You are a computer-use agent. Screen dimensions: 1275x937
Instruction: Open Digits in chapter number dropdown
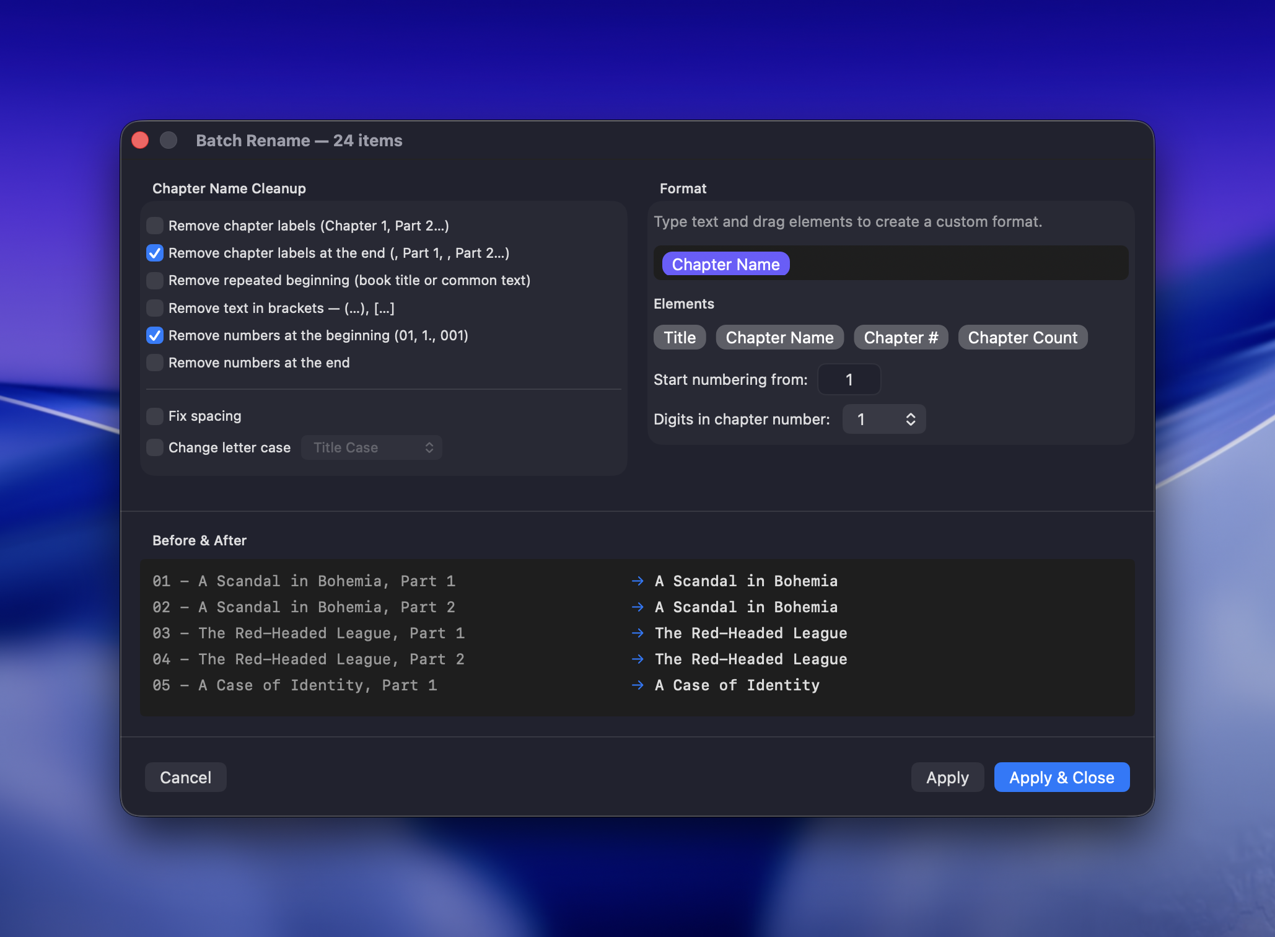click(x=884, y=420)
